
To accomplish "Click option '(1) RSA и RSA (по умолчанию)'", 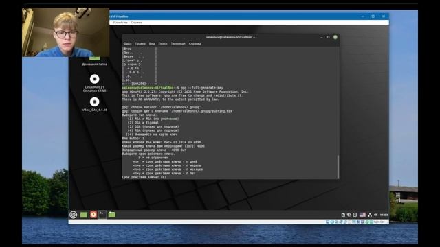I will pyautogui.click(x=153, y=119).
